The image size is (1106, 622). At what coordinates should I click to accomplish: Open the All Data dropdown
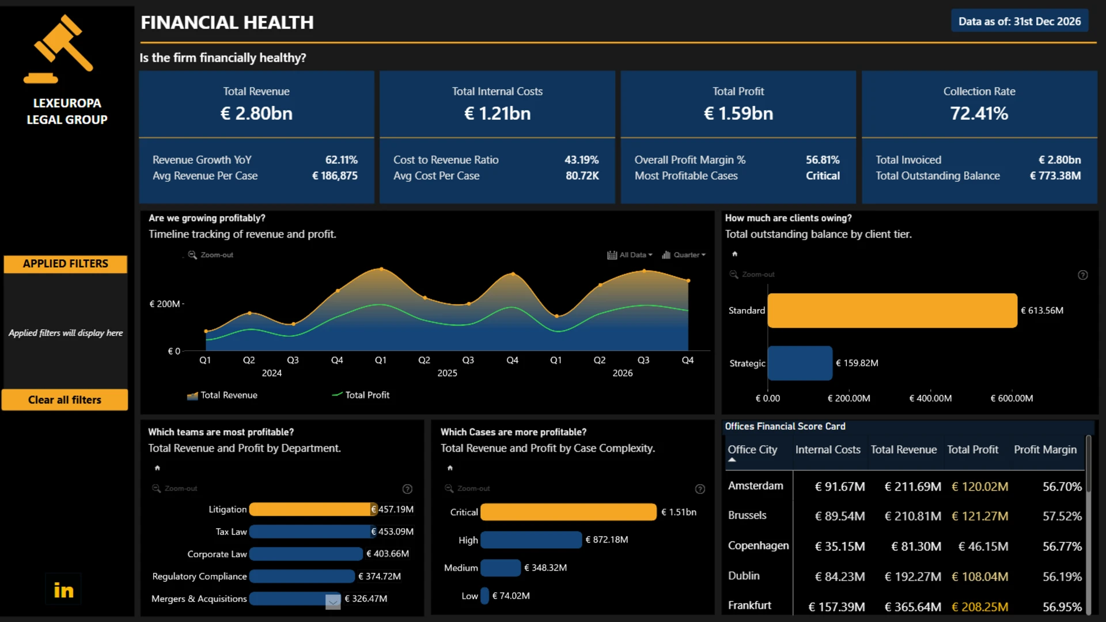point(630,255)
